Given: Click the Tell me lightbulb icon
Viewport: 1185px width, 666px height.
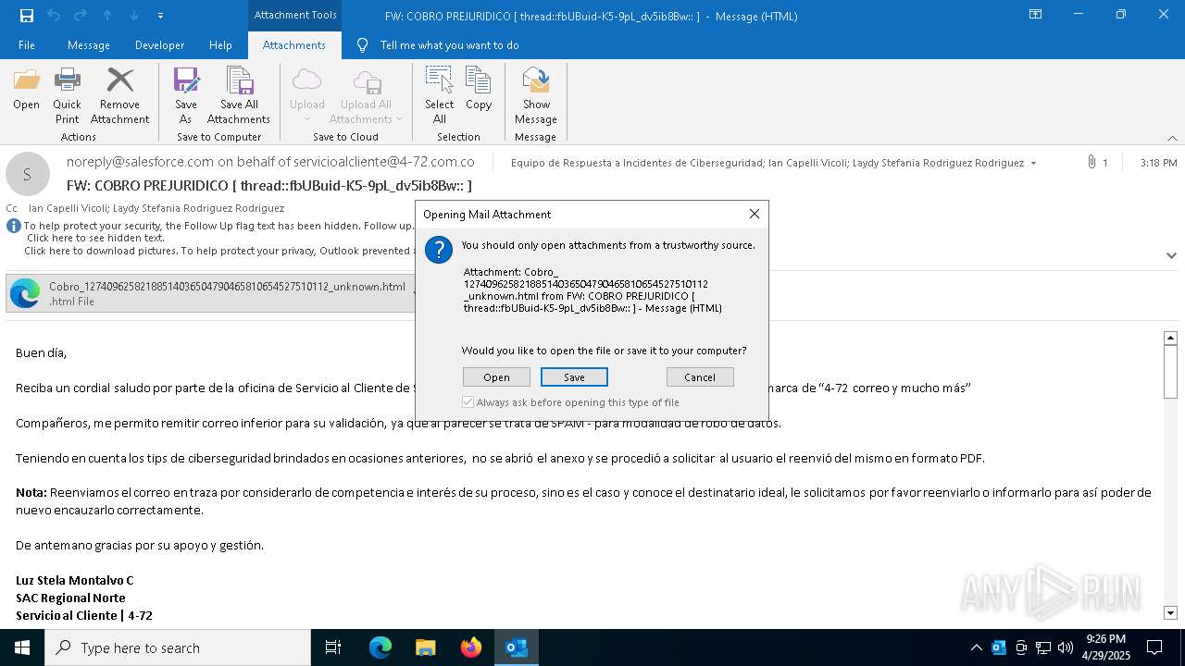Looking at the screenshot, I should click(x=363, y=45).
